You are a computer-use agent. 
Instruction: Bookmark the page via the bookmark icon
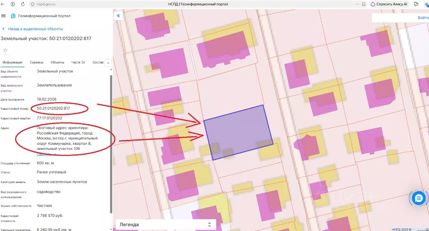point(364,4)
